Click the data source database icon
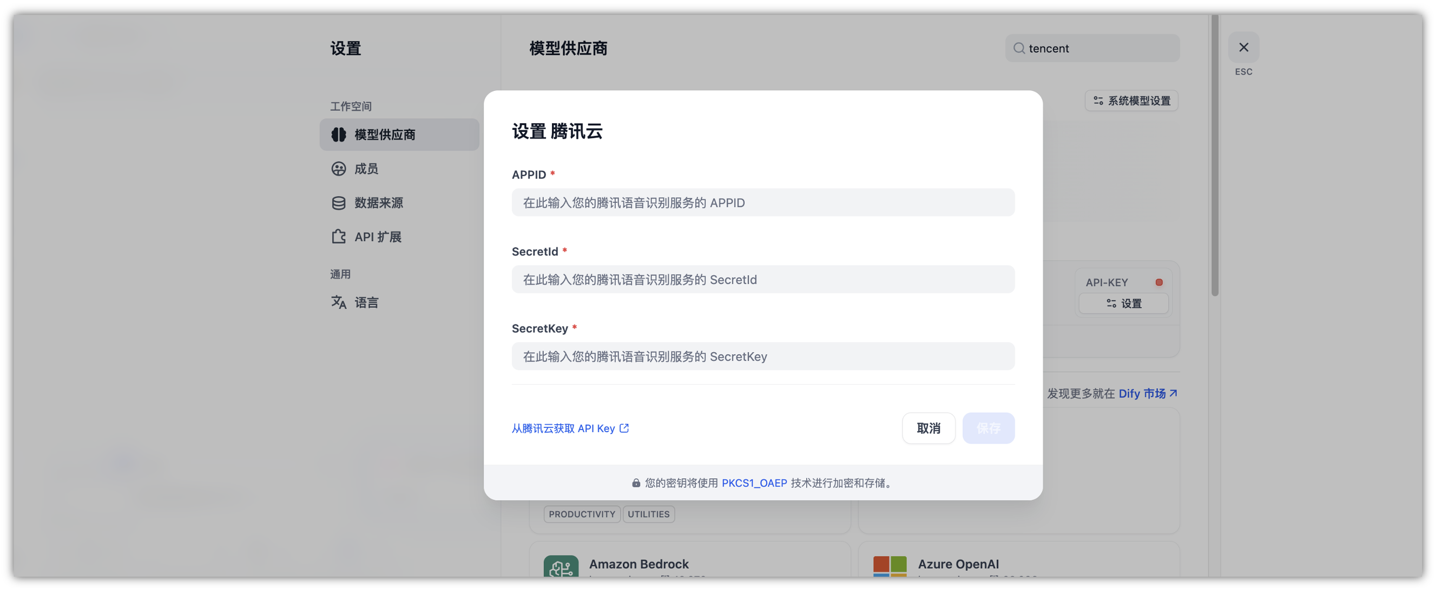This screenshot has height=595, width=1435. coord(338,203)
